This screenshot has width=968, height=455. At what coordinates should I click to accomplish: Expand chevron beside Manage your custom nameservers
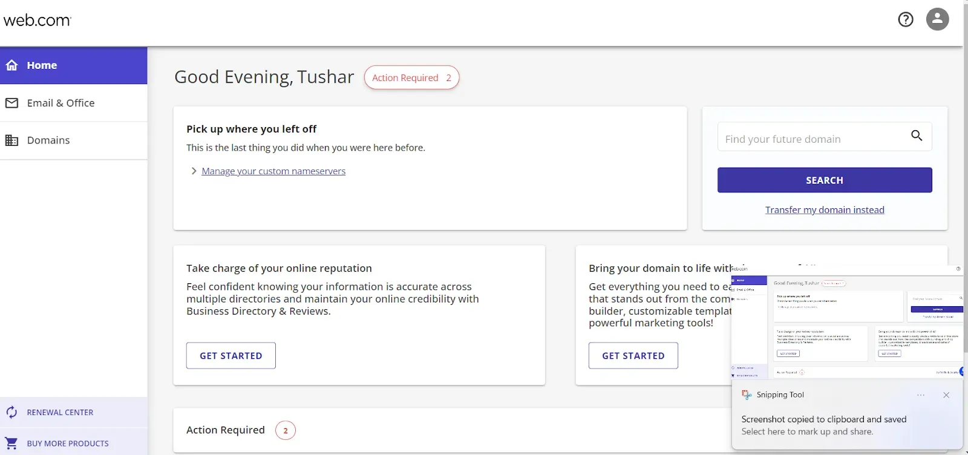pyautogui.click(x=194, y=171)
